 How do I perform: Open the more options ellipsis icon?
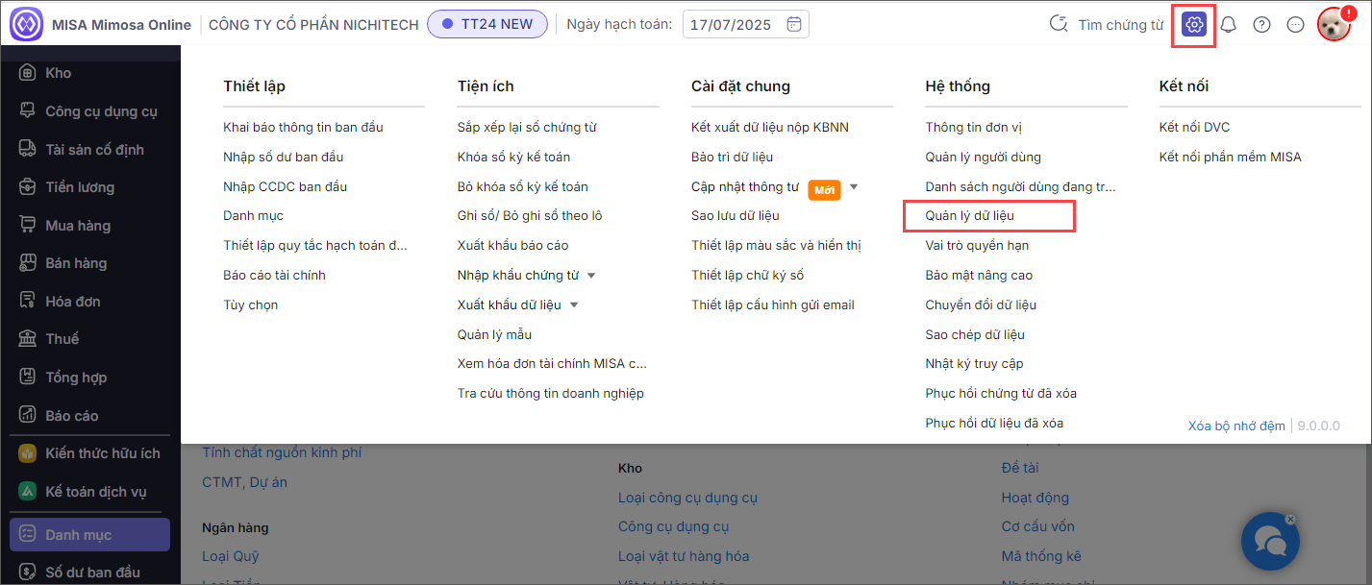tap(1295, 25)
